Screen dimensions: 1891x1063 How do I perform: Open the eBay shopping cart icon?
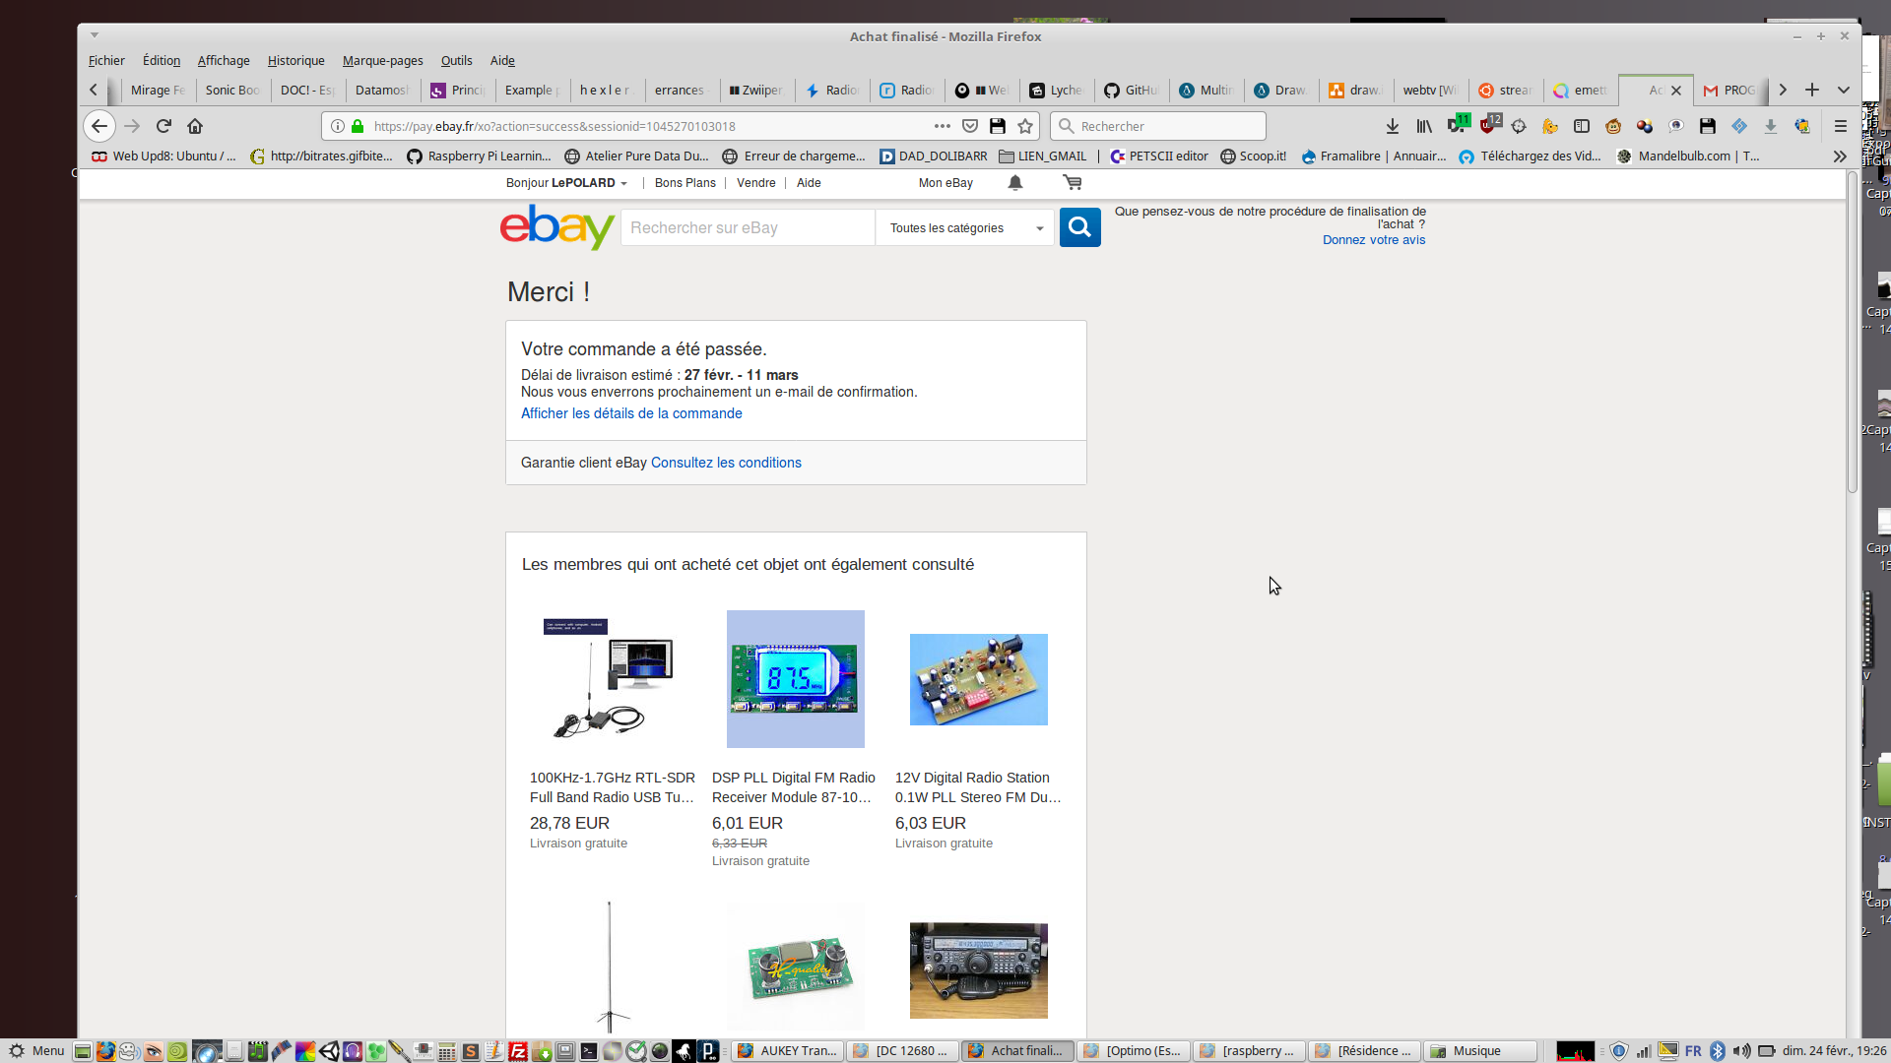[1072, 183]
